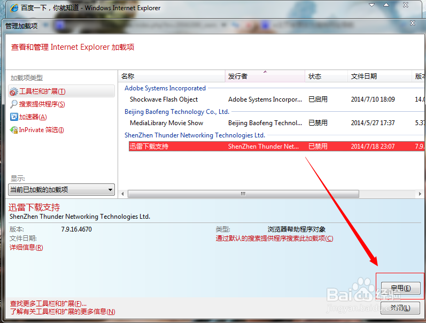
Task: Click 浏览器帮助程序对象 type value
Action: pos(297,229)
